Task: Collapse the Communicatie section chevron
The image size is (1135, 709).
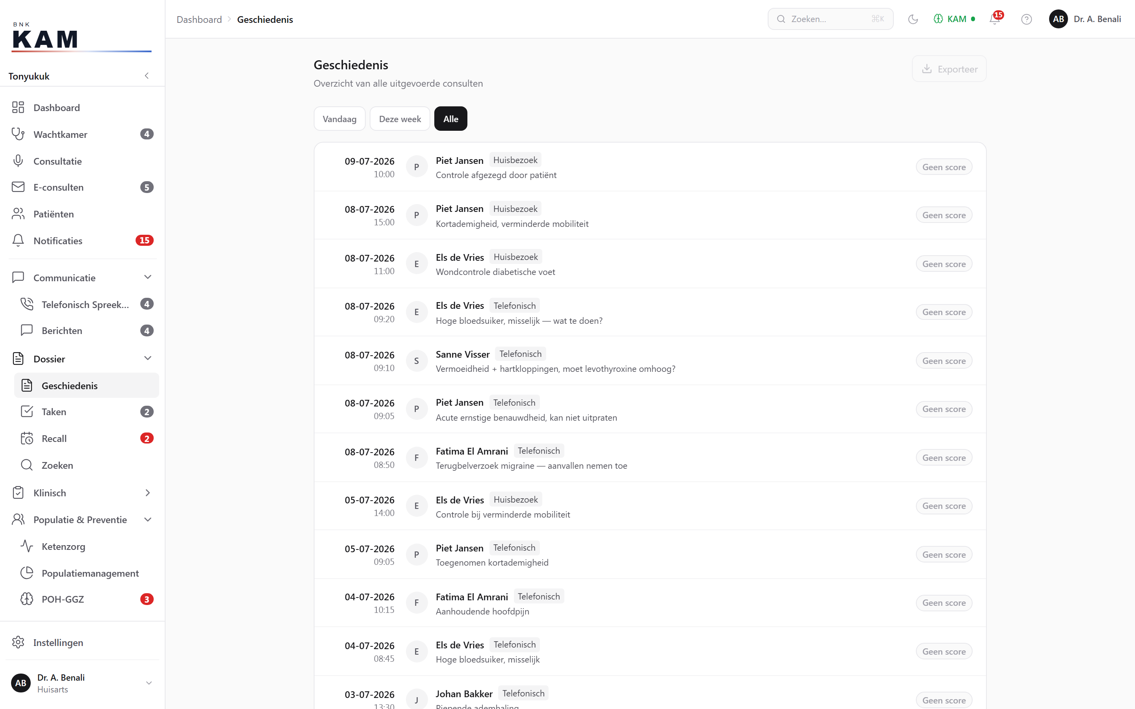Action: (x=148, y=278)
